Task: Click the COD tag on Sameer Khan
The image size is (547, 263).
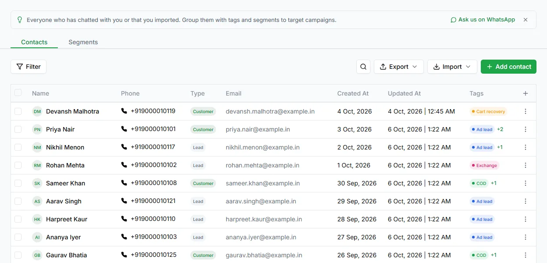Action: [479, 183]
